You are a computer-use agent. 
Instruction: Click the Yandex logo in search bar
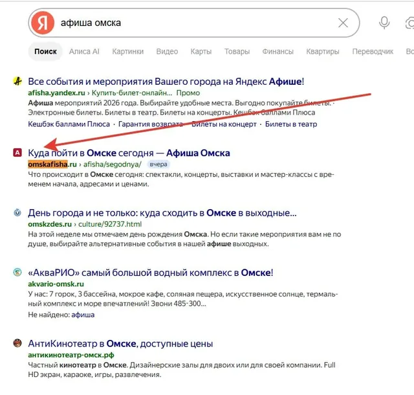(x=43, y=23)
